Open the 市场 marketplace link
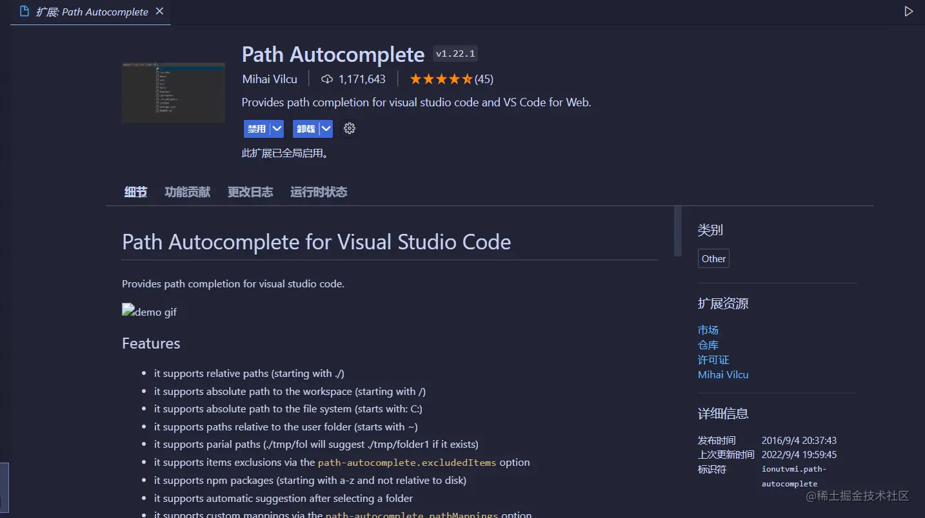This screenshot has width=925, height=518. click(708, 330)
